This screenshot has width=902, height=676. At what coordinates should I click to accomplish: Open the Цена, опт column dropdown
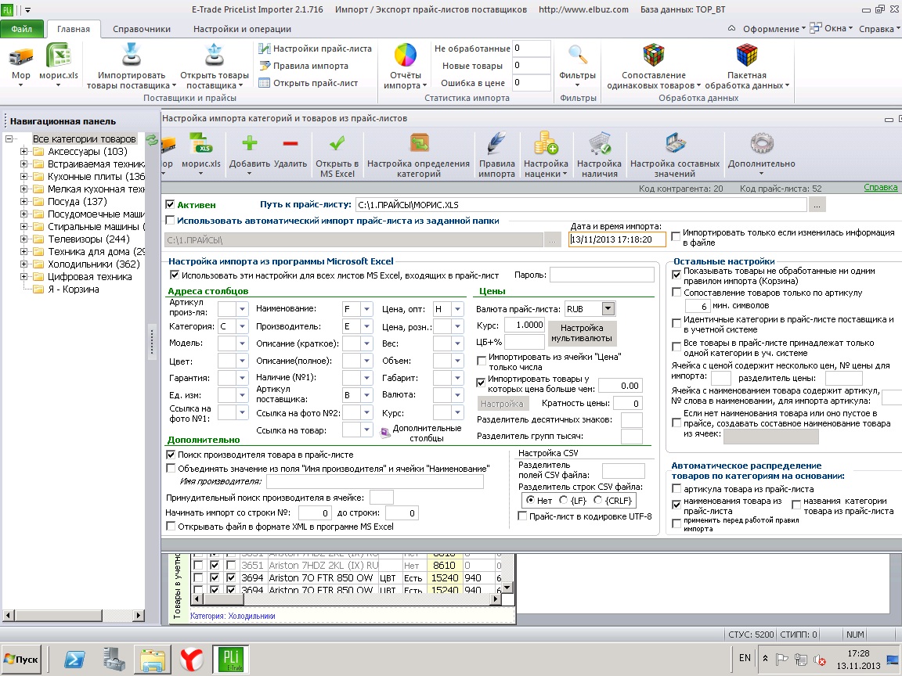[x=457, y=309]
